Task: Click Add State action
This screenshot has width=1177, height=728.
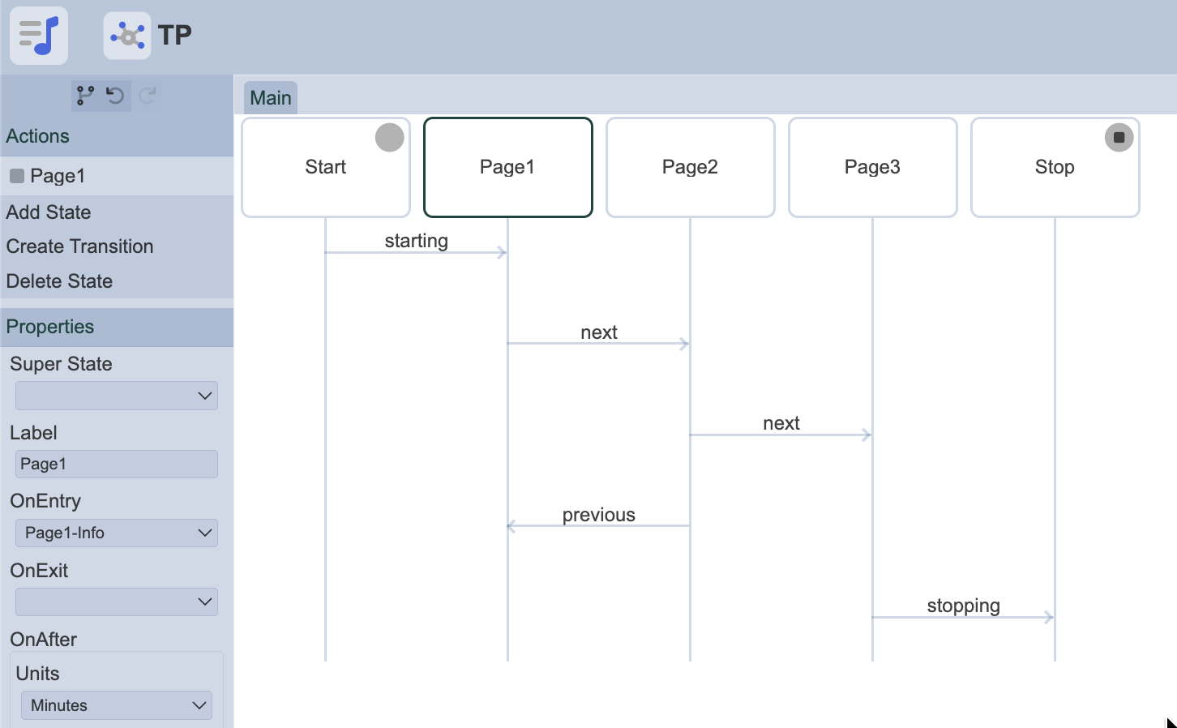Action: 49,212
